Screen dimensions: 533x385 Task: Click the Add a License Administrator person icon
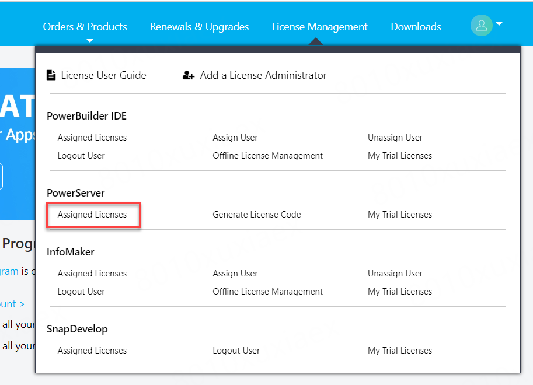click(189, 75)
